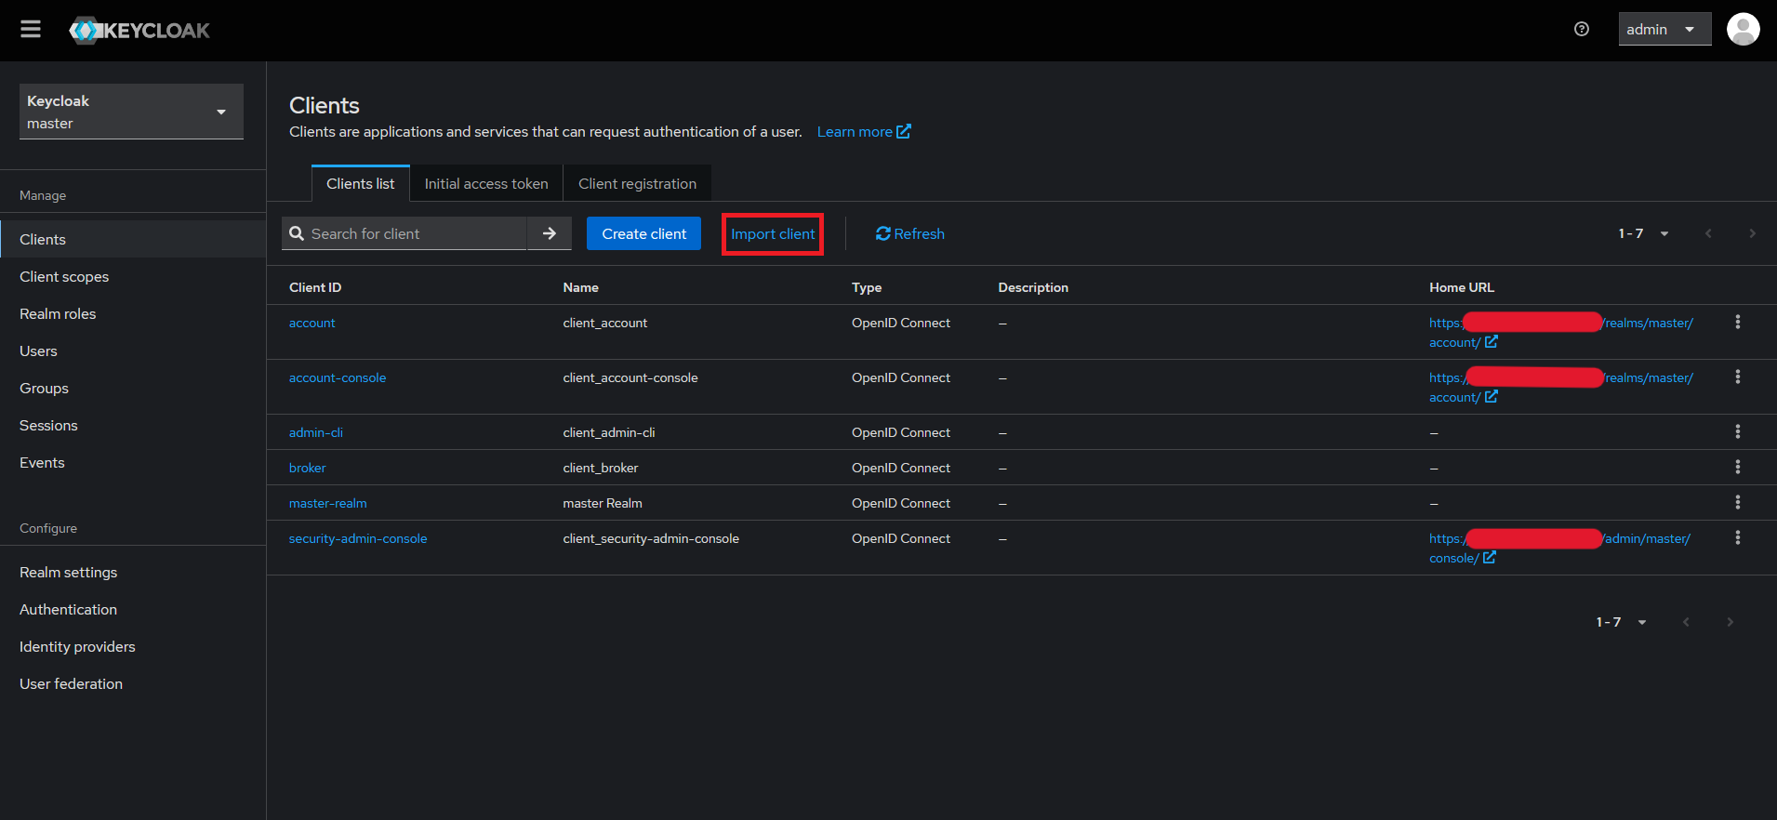
Task: Open kebab menu for security-admin-console row
Action: pyautogui.click(x=1737, y=537)
